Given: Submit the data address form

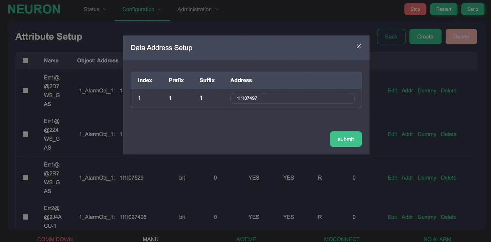Looking at the screenshot, I should click(346, 139).
